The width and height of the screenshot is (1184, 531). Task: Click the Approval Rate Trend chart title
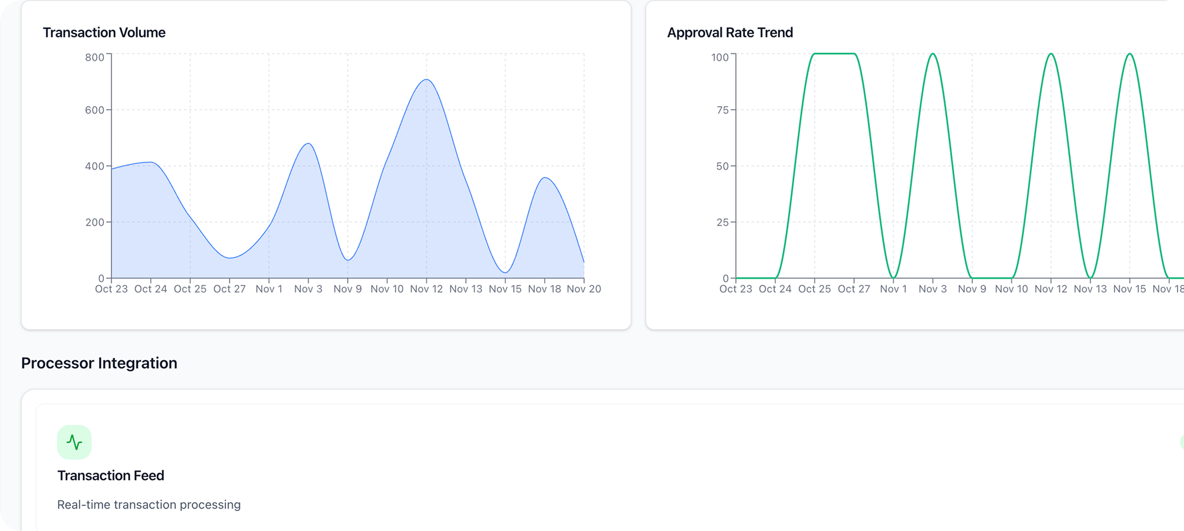[730, 33]
